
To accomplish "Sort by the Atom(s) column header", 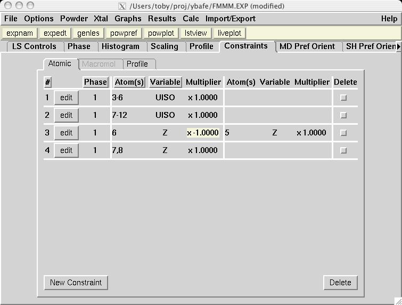I will [x=129, y=82].
